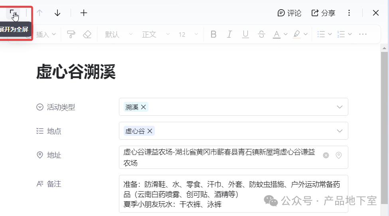
Task: Toggle bold formatting
Action: pos(213,34)
